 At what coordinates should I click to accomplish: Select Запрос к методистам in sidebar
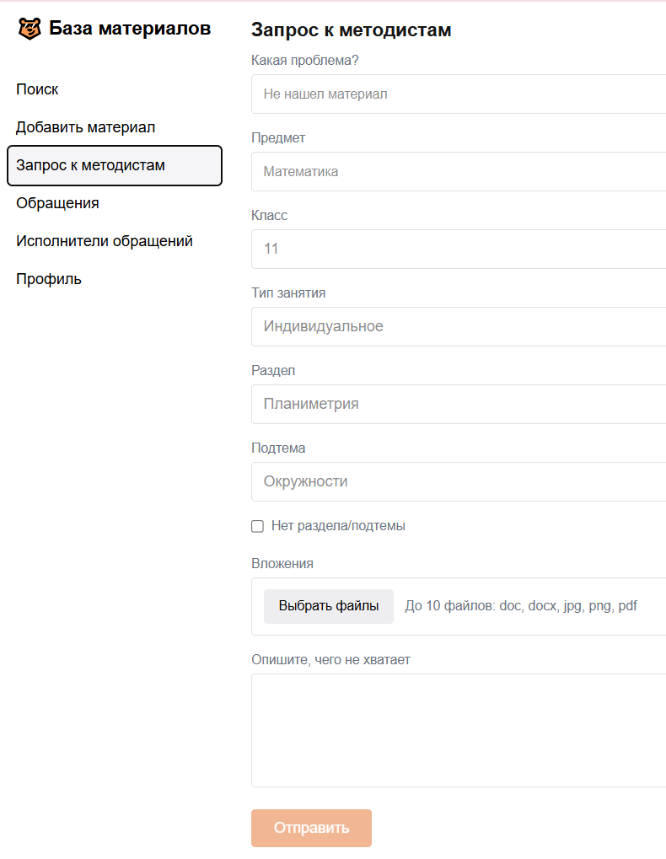tap(115, 165)
